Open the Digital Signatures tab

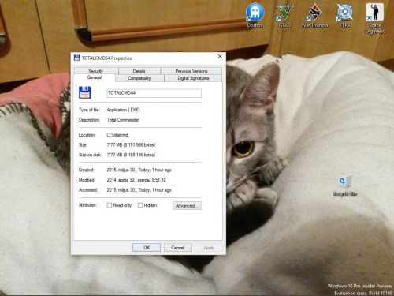tap(193, 78)
